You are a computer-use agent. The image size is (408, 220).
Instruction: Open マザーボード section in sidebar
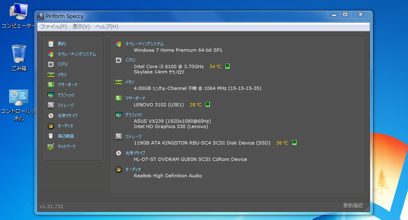click(x=67, y=85)
